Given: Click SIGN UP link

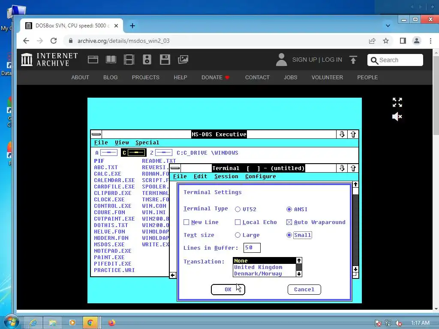Looking at the screenshot, I should (x=304, y=60).
